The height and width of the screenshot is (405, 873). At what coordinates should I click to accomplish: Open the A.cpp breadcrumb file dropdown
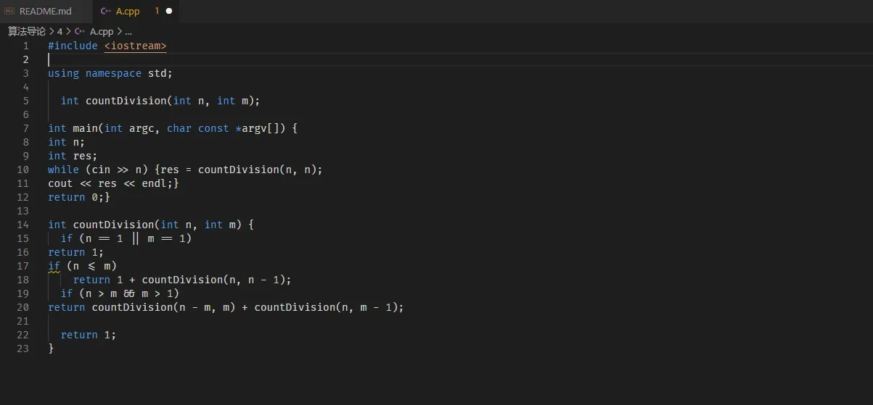point(102,32)
